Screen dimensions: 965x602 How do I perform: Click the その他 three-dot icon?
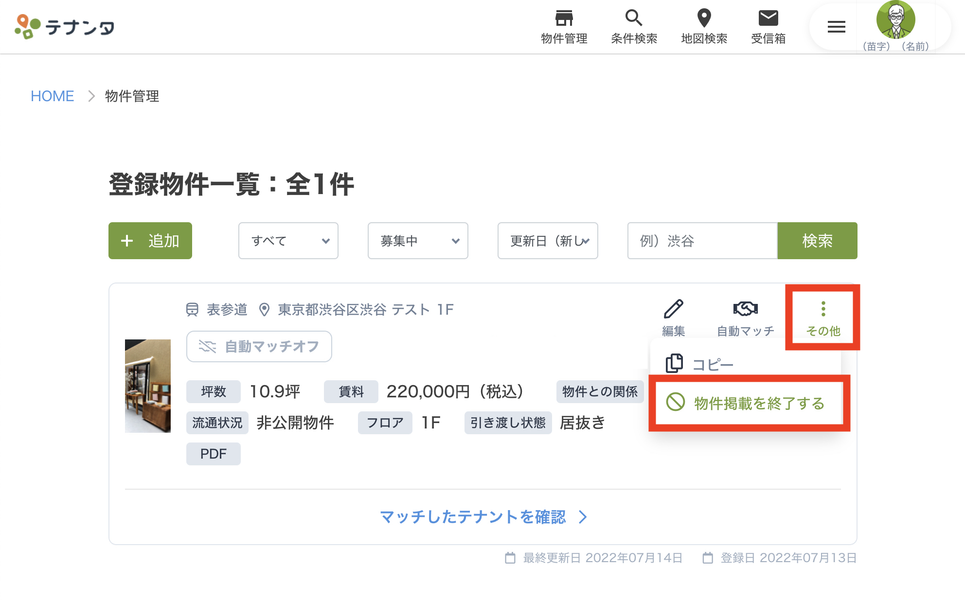[x=823, y=309]
